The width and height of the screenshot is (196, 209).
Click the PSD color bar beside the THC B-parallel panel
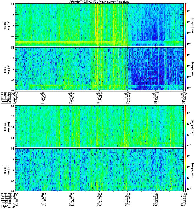[x=186, y=170]
